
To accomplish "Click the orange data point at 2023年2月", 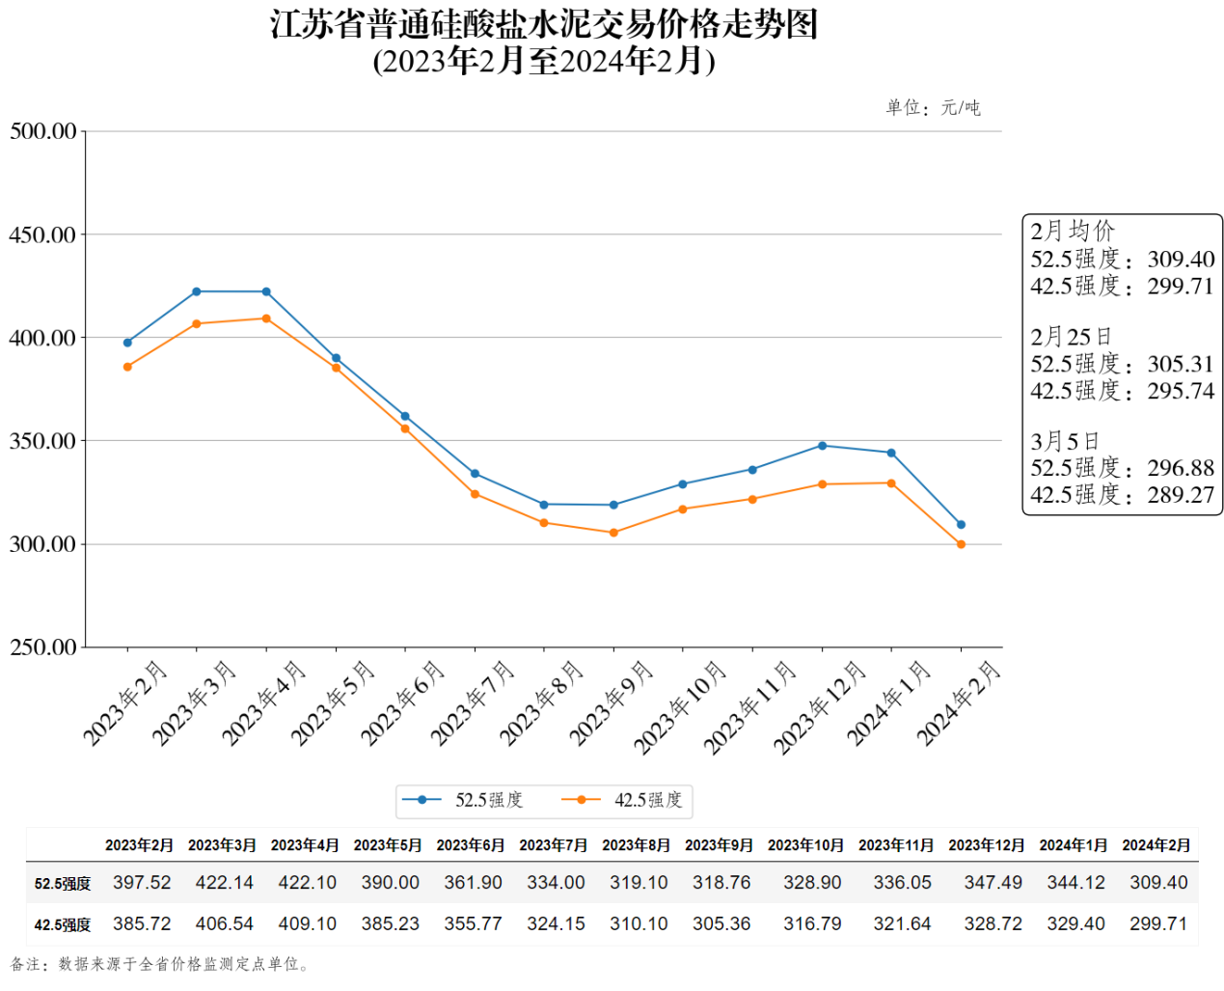I will click(x=127, y=367).
